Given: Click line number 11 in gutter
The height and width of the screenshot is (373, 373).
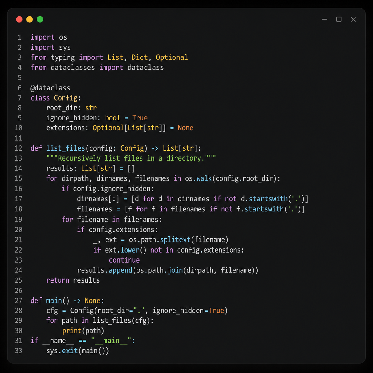Looking at the screenshot, I should tap(18, 138).
